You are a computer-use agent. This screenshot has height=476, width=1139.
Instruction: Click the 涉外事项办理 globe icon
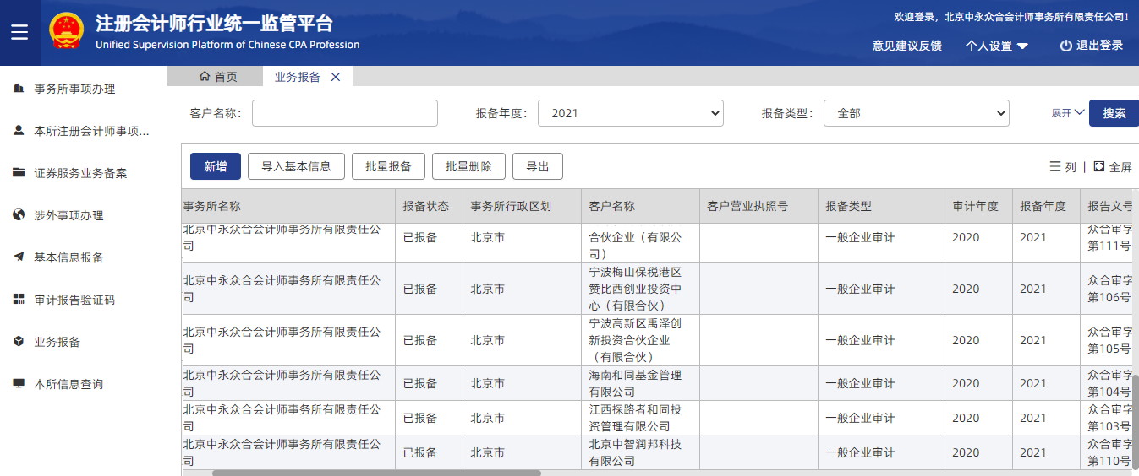pos(19,215)
